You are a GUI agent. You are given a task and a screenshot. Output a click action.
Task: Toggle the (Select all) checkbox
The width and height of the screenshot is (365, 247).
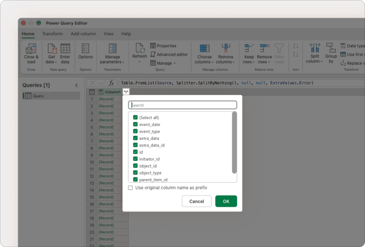click(x=135, y=118)
